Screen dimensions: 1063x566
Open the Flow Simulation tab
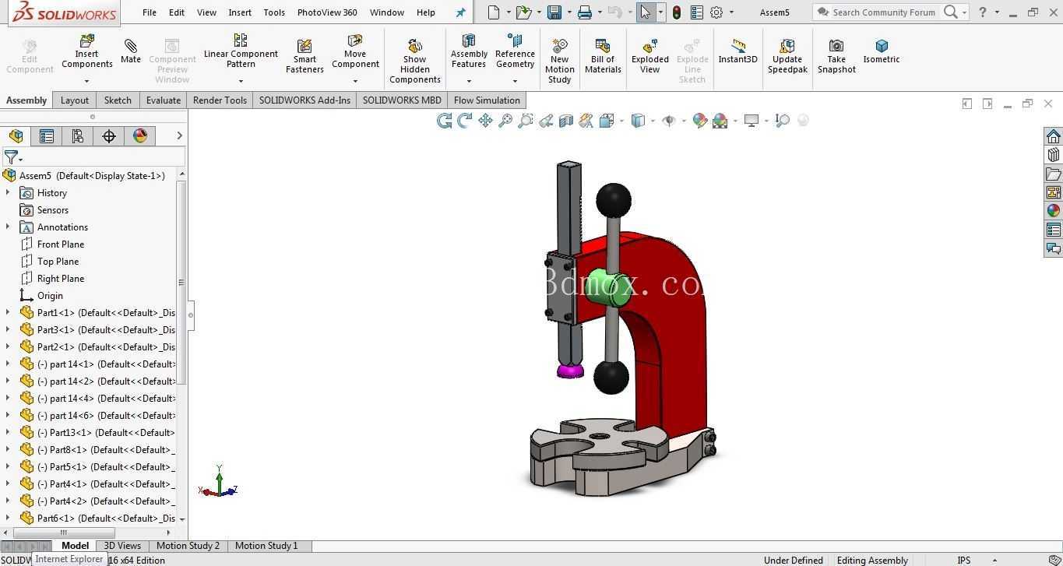click(487, 100)
